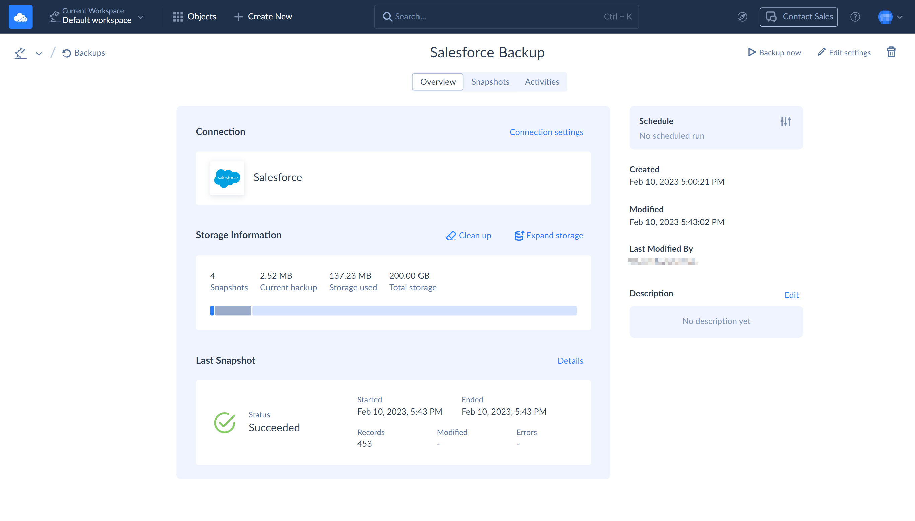915x521 pixels.
Task: Click the No scheduled run text
Action: click(671, 136)
